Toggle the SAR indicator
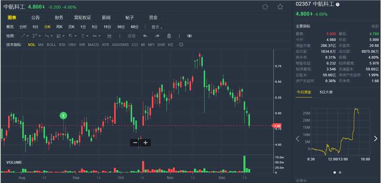 coord(161,45)
